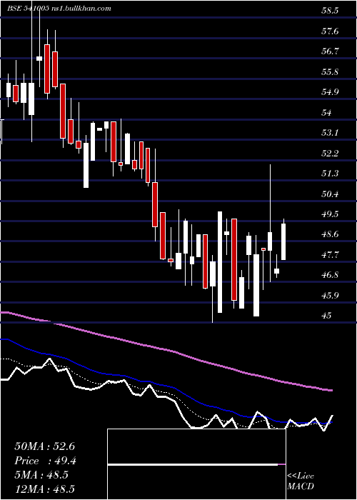Viewport: 357px width, 500px height.
Task: Click the 53.1 price axis label
Action: [330, 133]
